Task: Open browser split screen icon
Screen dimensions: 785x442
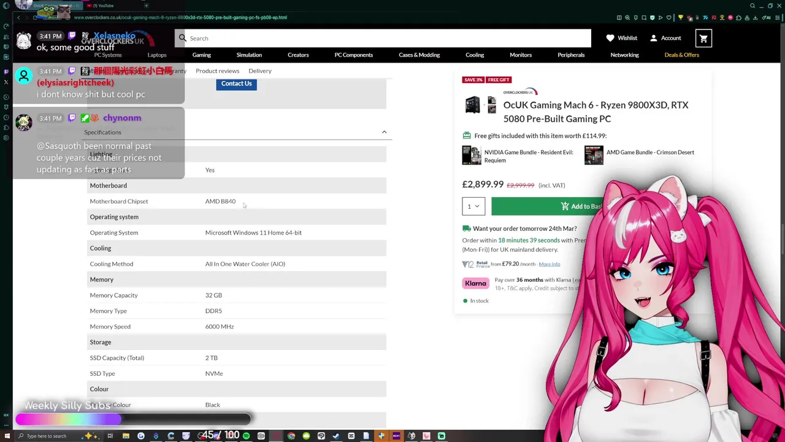Action: [619, 18]
